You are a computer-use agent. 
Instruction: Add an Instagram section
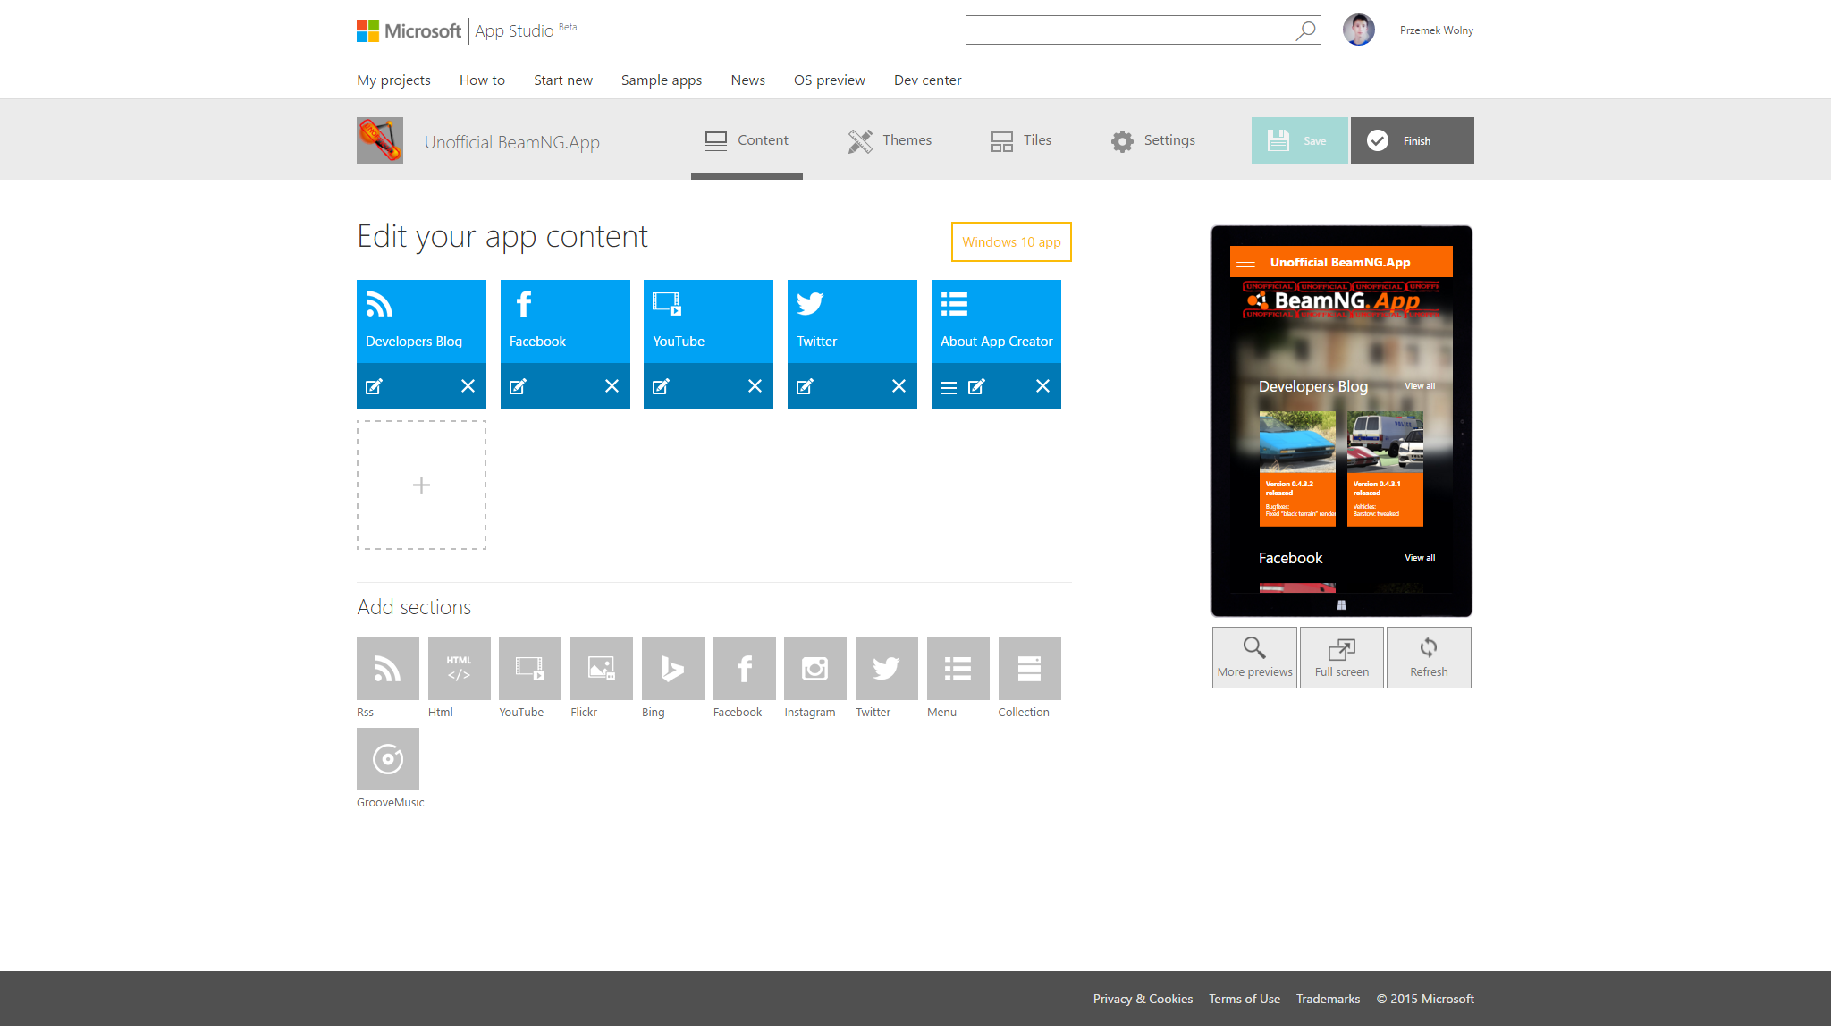[815, 669]
